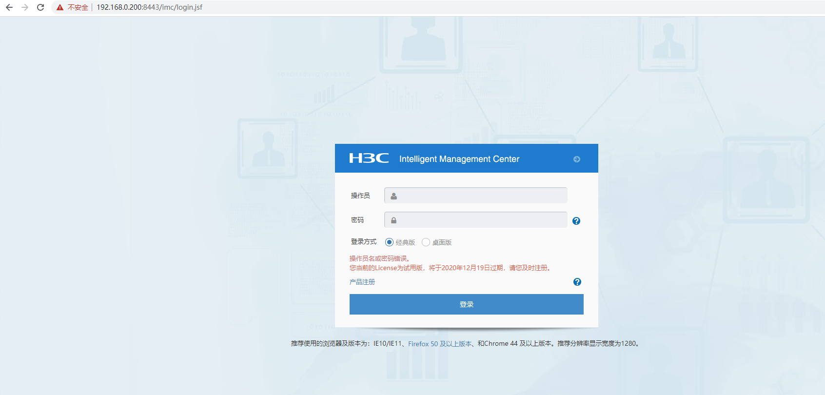Screen dimensions: 825x395
Task: Click the 登录 button
Action: point(467,304)
